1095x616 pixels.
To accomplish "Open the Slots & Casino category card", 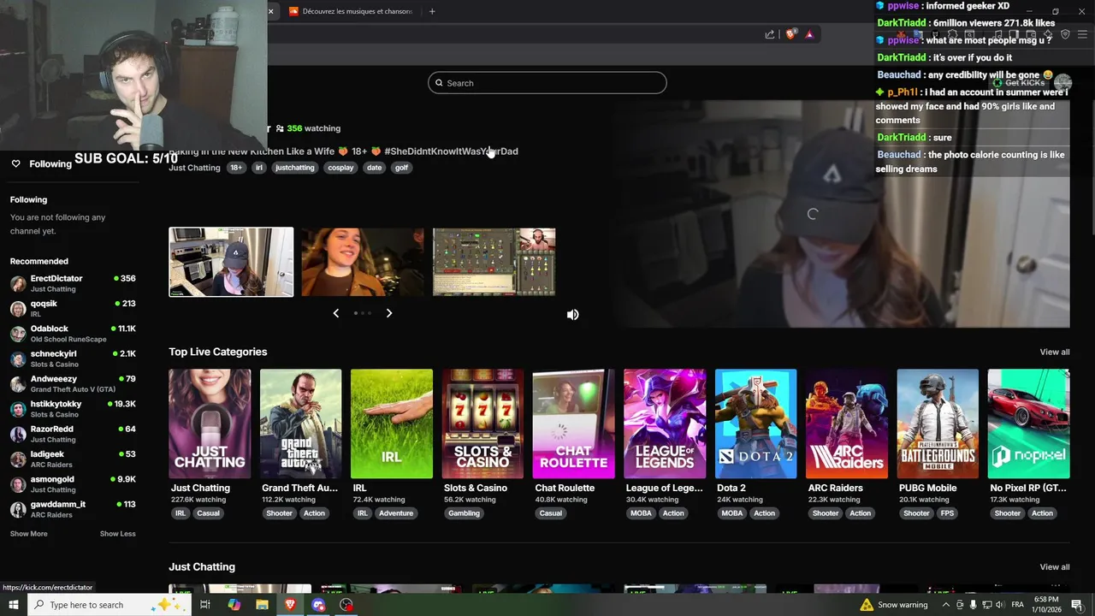I will tap(482, 423).
